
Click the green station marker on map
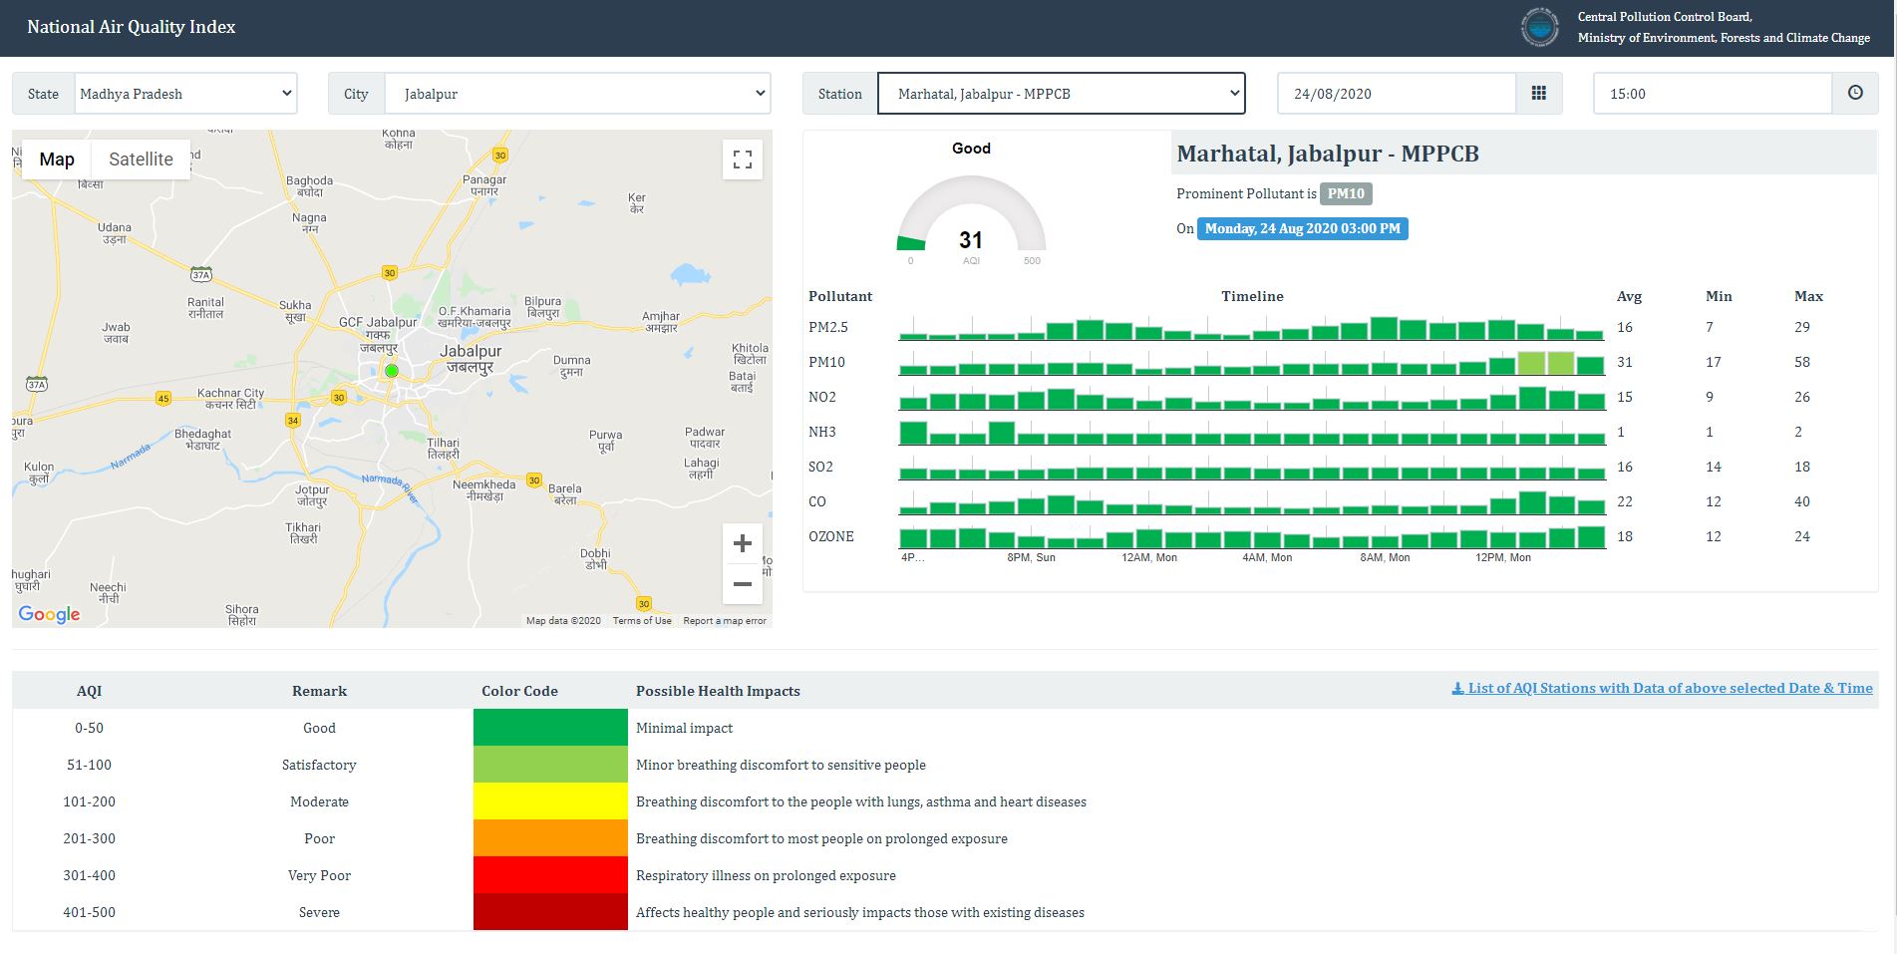pyautogui.click(x=392, y=371)
